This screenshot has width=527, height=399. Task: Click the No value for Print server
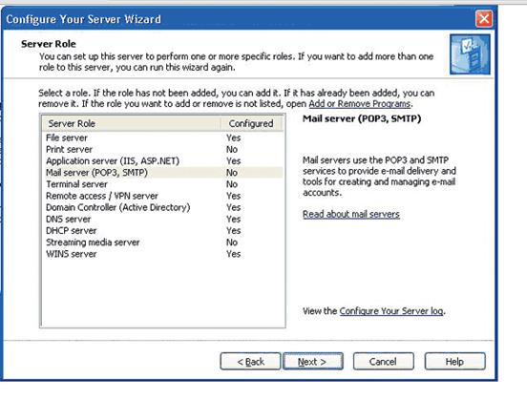click(232, 149)
